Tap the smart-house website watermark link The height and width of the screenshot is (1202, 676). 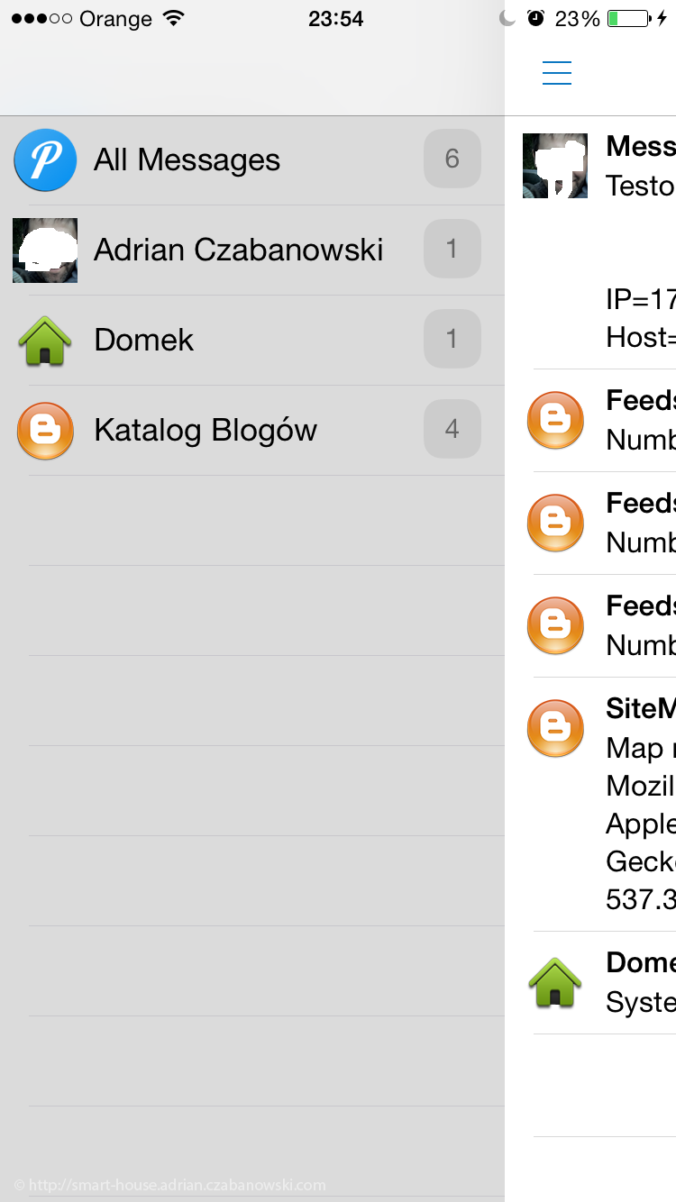170,1185
